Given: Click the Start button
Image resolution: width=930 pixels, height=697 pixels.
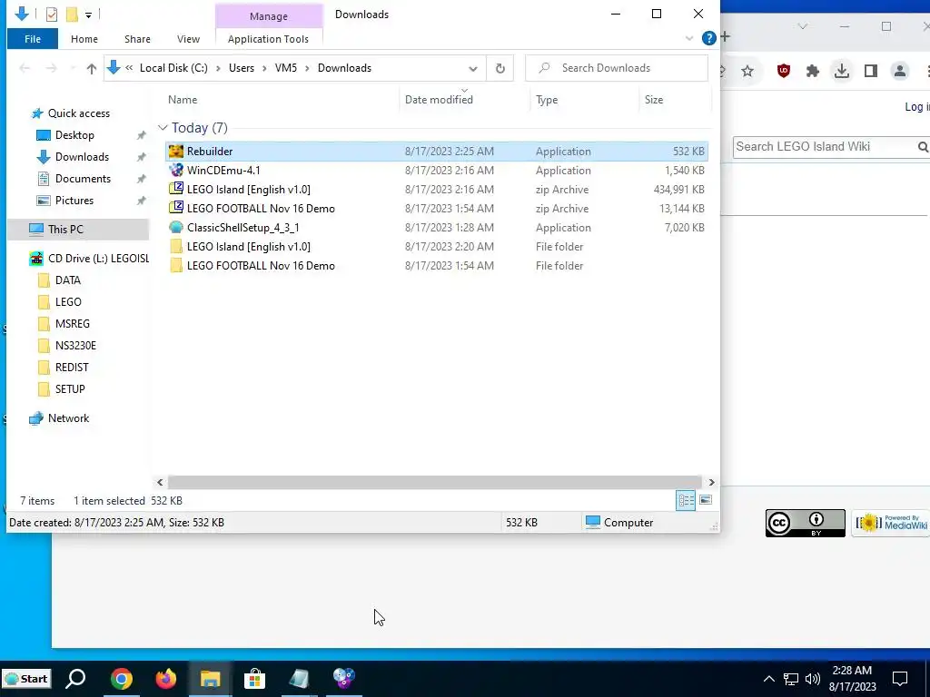Looking at the screenshot, I should click(x=26, y=679).
